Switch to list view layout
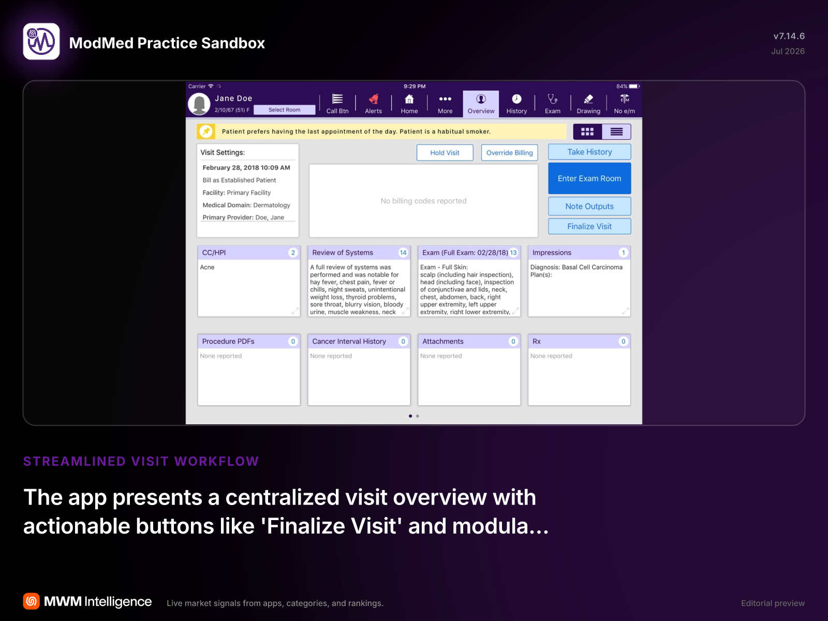 [x=616, y=132]
